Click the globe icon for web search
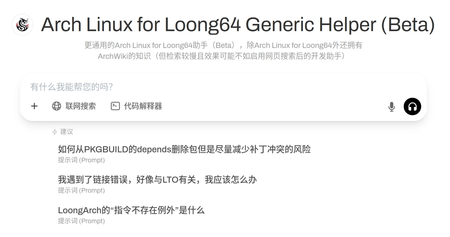The height and width of the screenshot is (237, 450). pyautogui.click(x=57, y=106)
